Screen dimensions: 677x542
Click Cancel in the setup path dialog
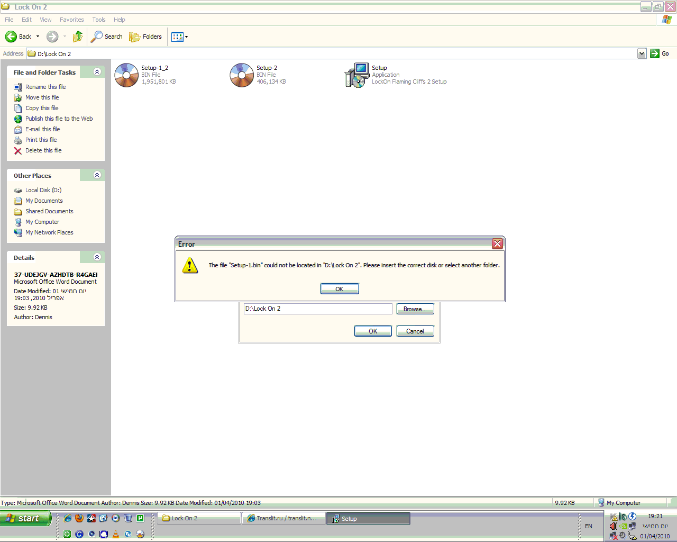415,331
